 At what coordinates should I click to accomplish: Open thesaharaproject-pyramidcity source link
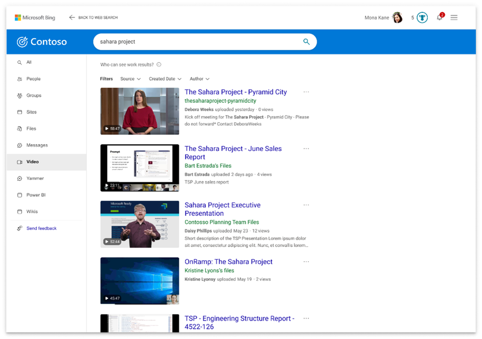coord(220,101)
